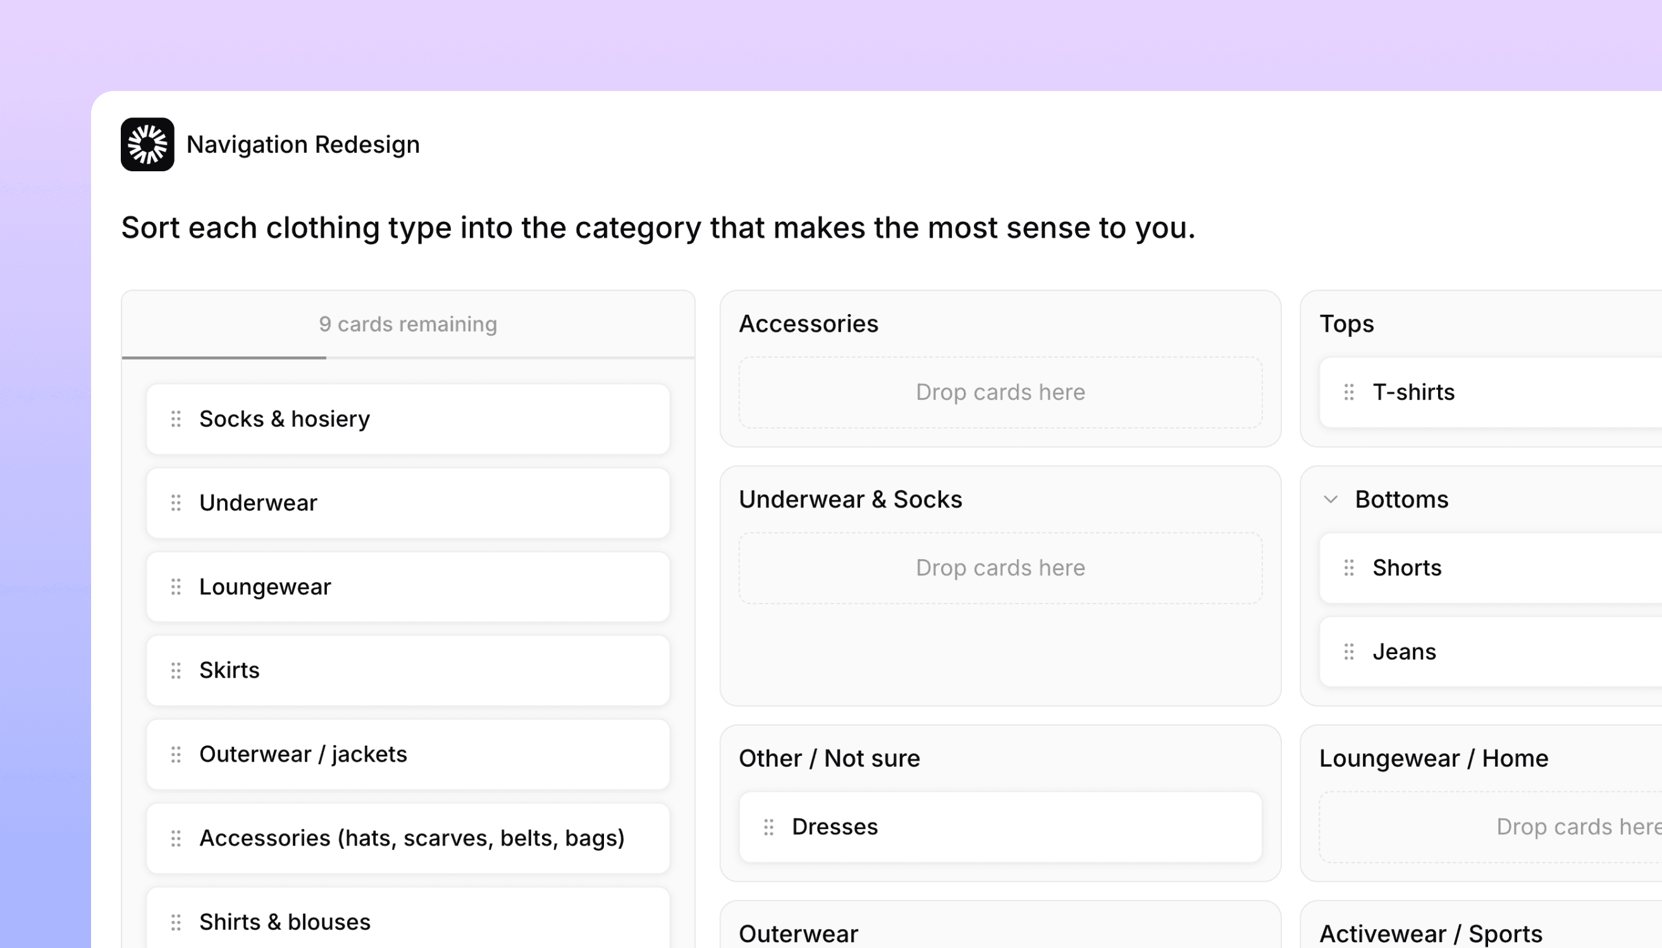Click the Accessories drop zone
The height and width of the screenshot is (948, 1662).
tap(1000, 391)
